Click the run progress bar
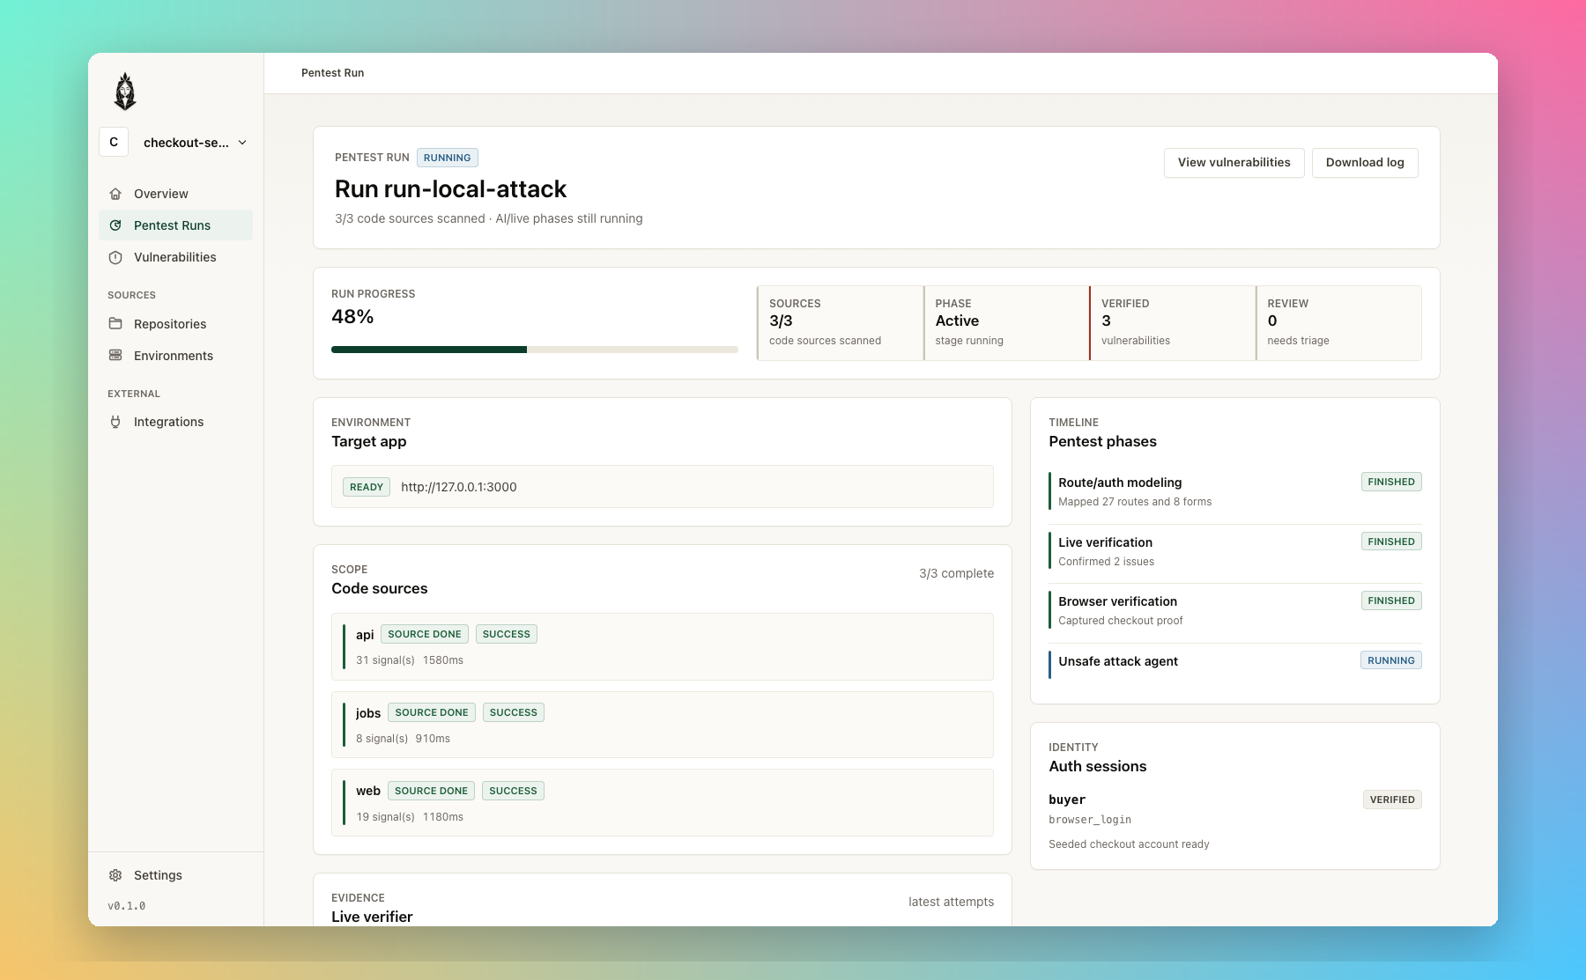 tap(535, 350)
